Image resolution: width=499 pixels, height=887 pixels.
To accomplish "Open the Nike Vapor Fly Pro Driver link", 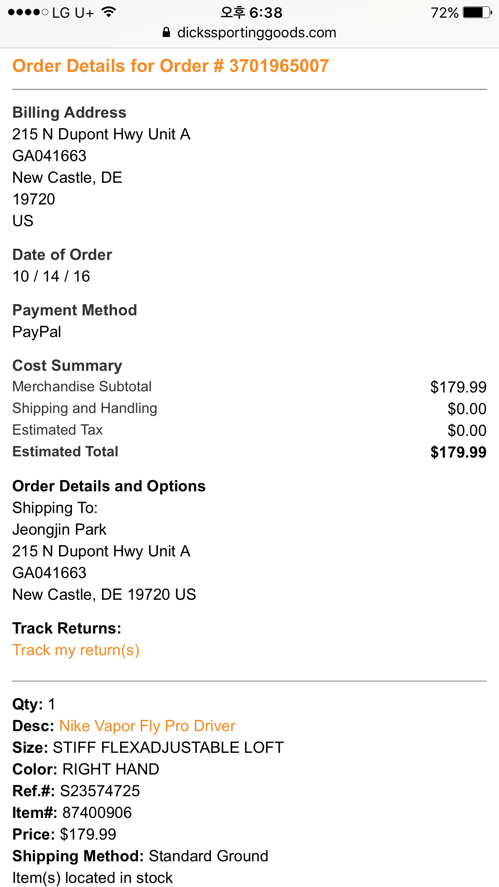I will point(147,726).
